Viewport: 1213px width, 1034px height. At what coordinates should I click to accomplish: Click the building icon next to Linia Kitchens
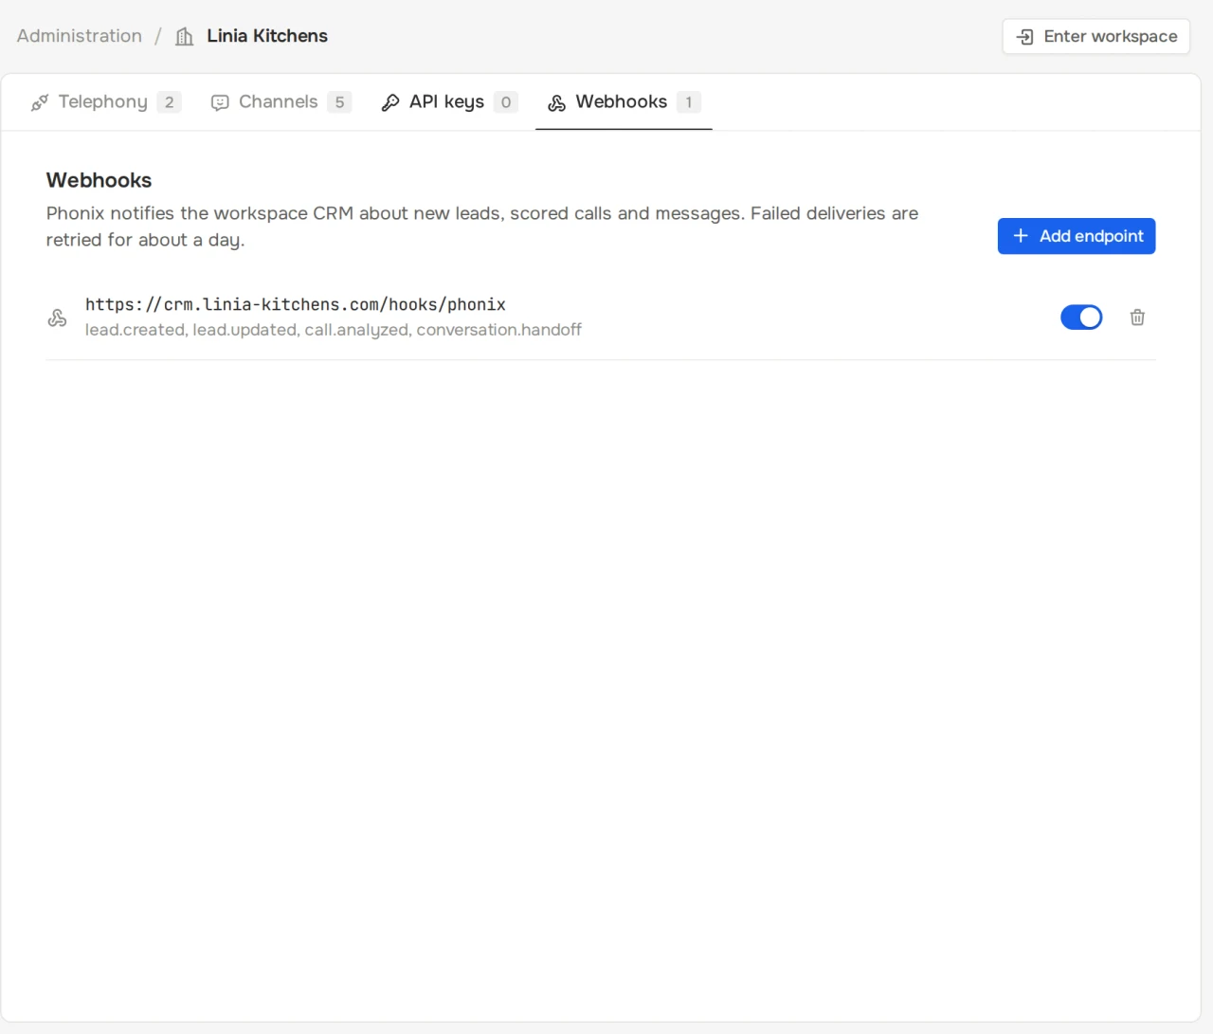185,36
